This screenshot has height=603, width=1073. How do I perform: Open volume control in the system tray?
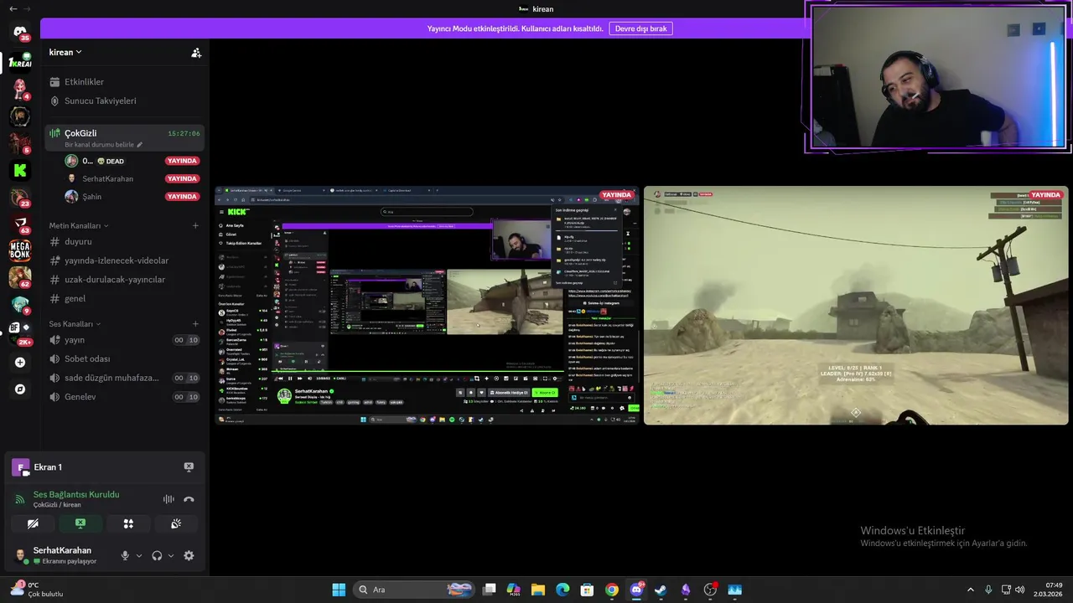click(1019, 590)
